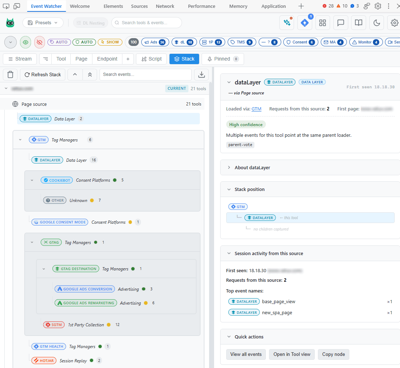The width and height of the screenshot is (400, 368).
Task: Click Copy node button
Action: (333, 354)
